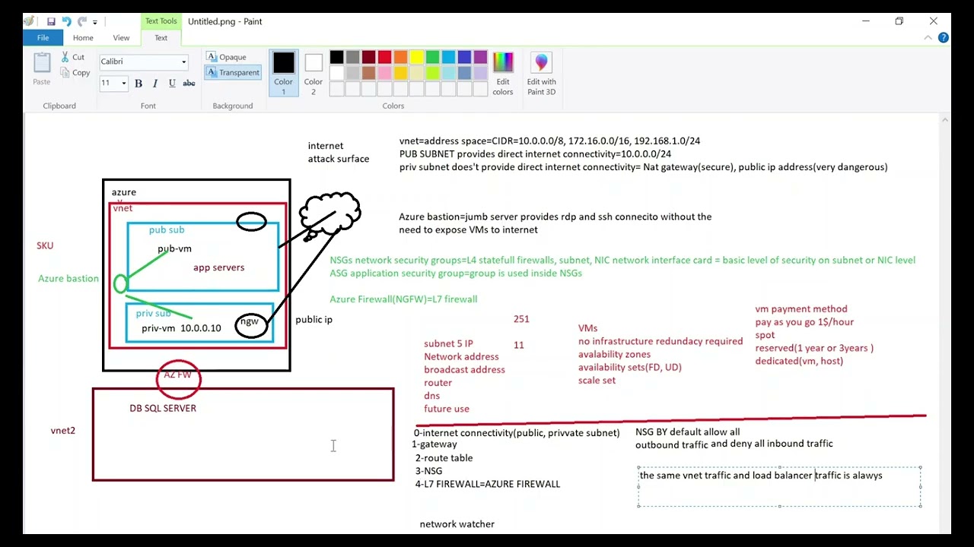Open the File menu
Viewport: 974px width, 547px height.
pyautogui.click(x=43, y=37)
